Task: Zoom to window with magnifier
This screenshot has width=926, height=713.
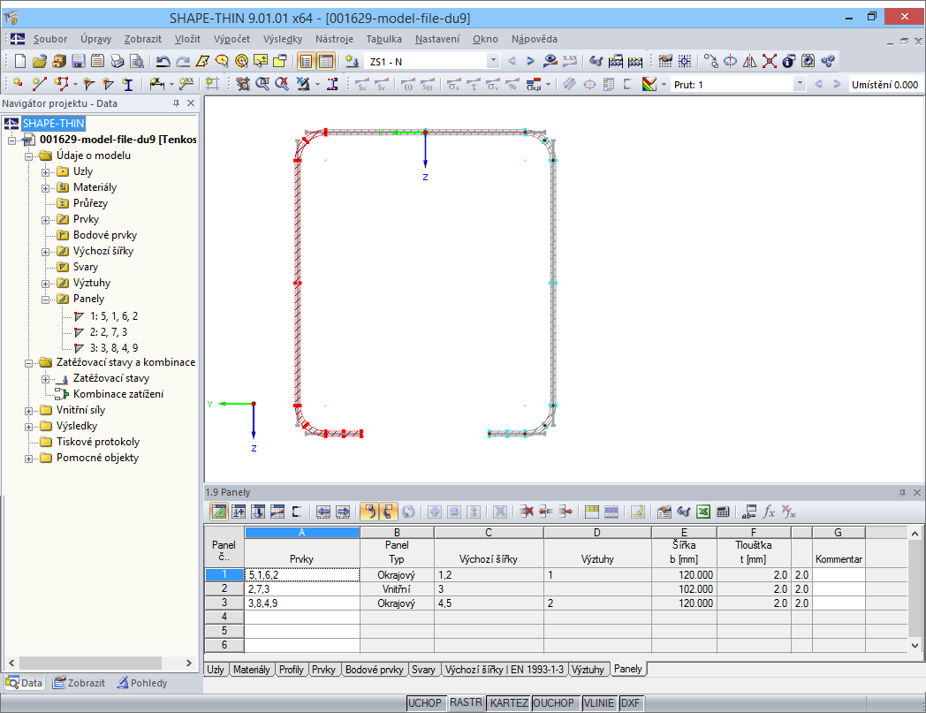Action: (x=262, y=84)
